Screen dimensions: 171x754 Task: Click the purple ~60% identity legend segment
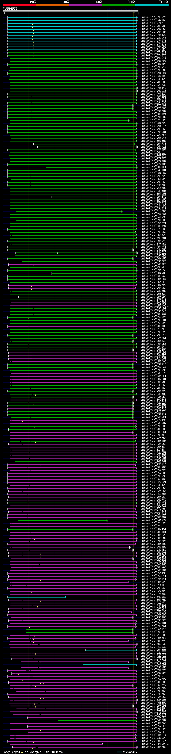click(x=85, y=5)
